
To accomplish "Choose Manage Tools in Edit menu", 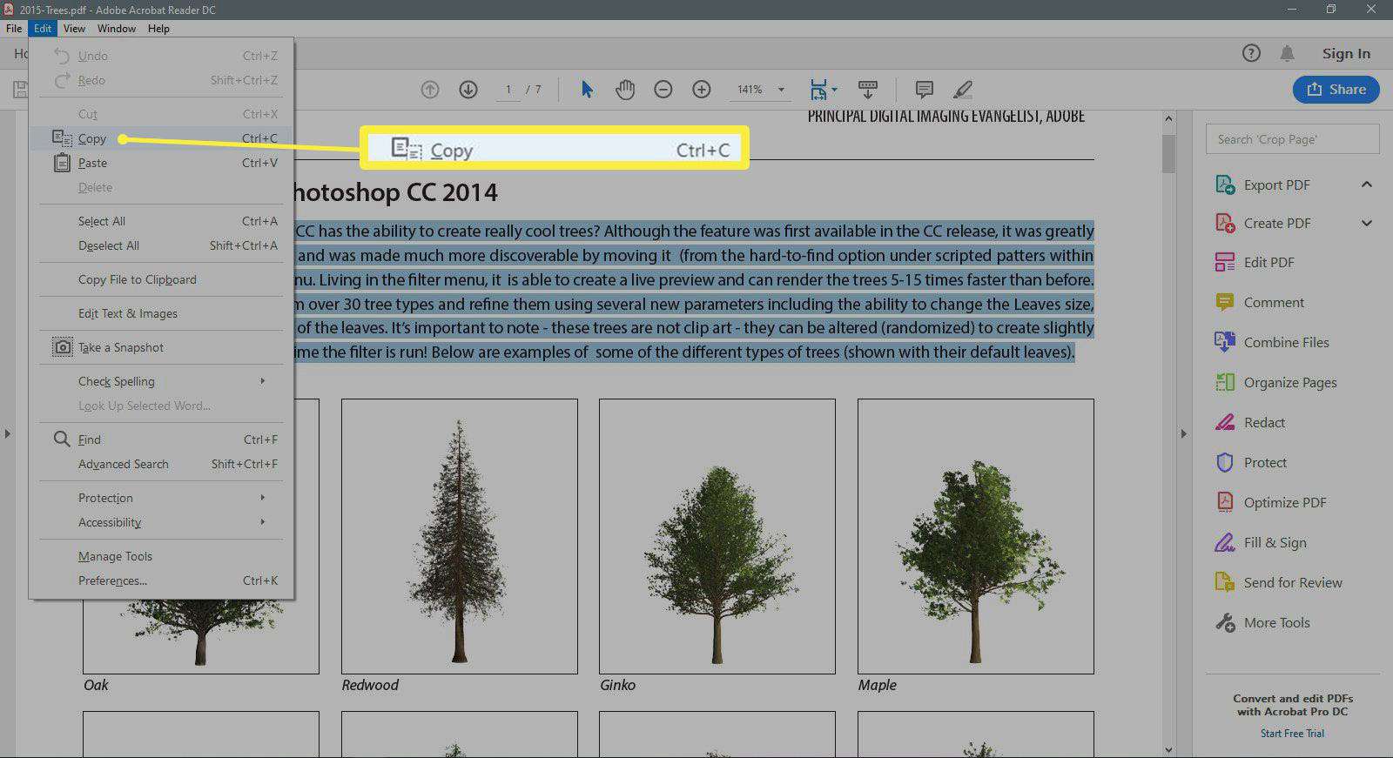I will point(161,556).
